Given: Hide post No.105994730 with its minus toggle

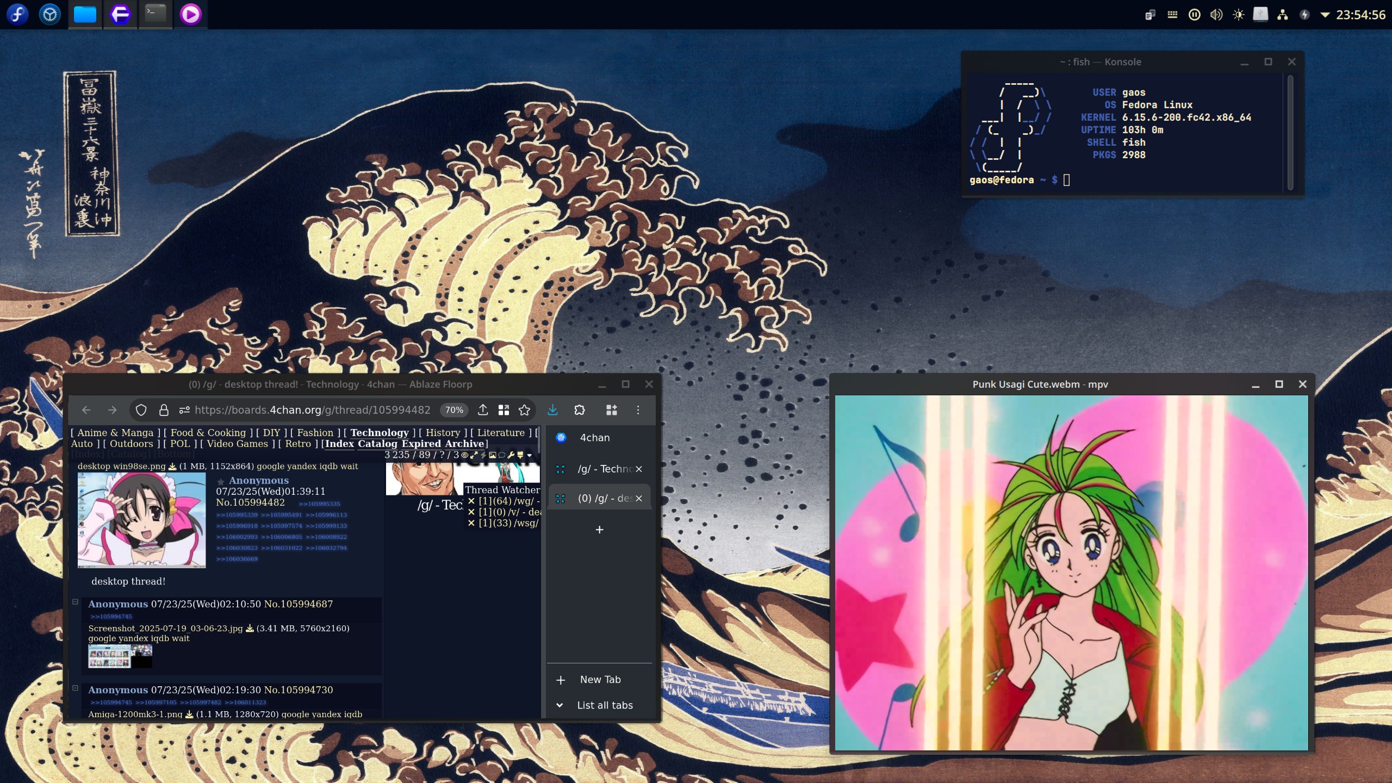Looking at the screenshot, I should pos(76,688).
